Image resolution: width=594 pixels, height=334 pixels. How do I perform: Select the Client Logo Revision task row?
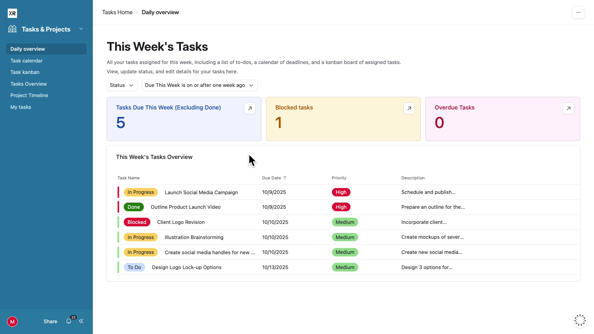point(181,222)
